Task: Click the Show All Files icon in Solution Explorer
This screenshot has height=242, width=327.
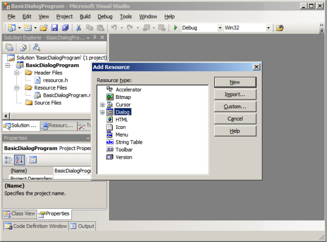Action: [x=23, y=47]
